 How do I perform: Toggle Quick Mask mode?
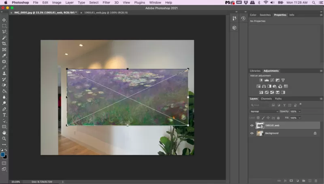[4, 163]
